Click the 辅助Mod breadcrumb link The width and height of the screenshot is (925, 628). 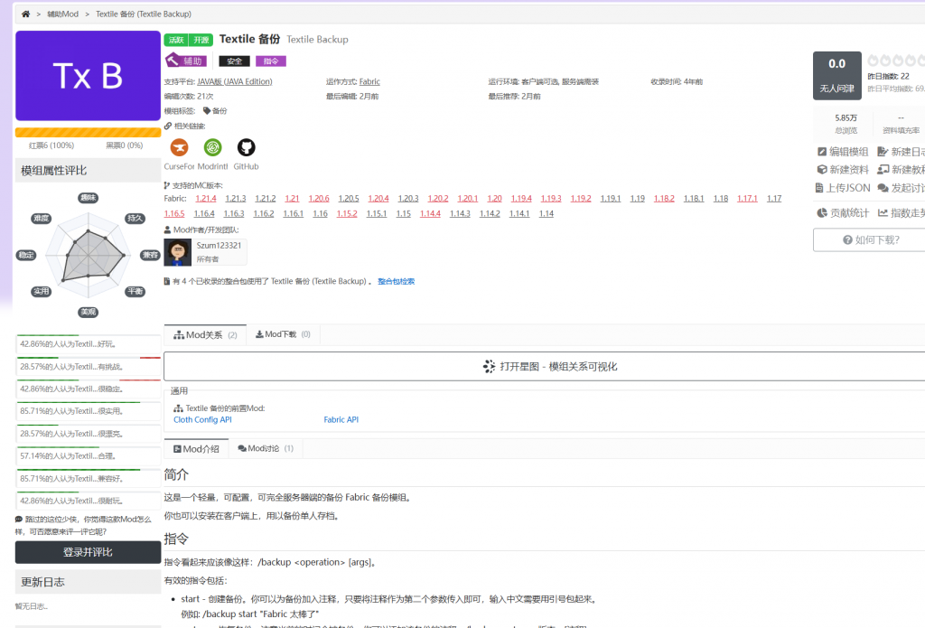tap(62, 14)
